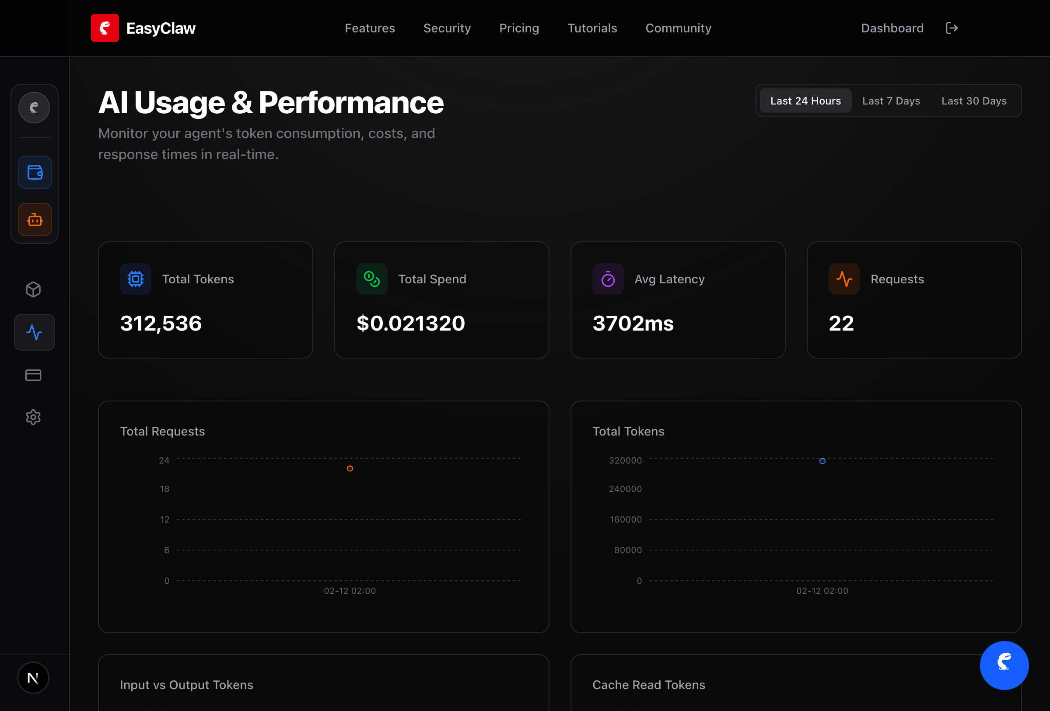Click the gray claw avatar icon

[x=34, y=108]
